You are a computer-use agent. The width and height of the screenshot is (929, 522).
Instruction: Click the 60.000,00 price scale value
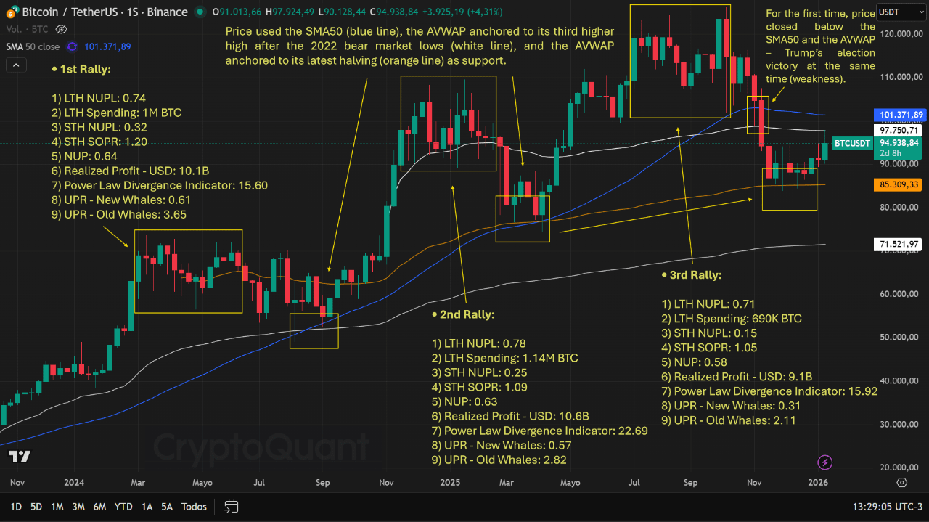tap(901, 293)
